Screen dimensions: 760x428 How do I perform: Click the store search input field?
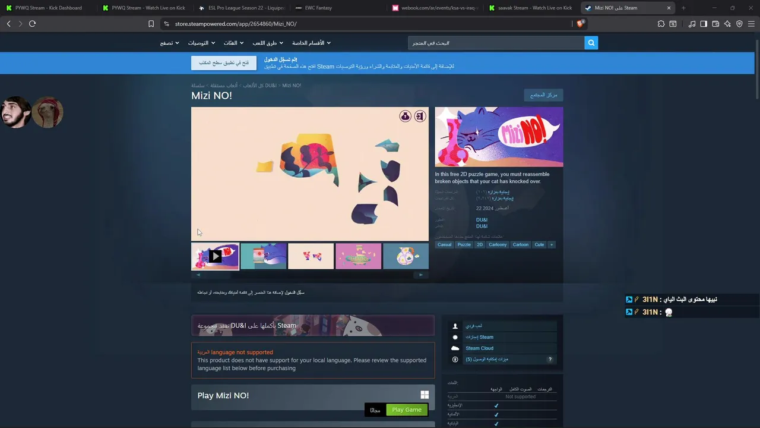[496, 43]
